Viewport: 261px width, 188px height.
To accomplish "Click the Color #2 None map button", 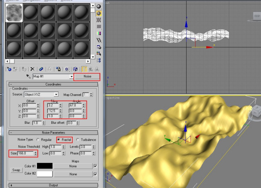I will click(73, 174).
